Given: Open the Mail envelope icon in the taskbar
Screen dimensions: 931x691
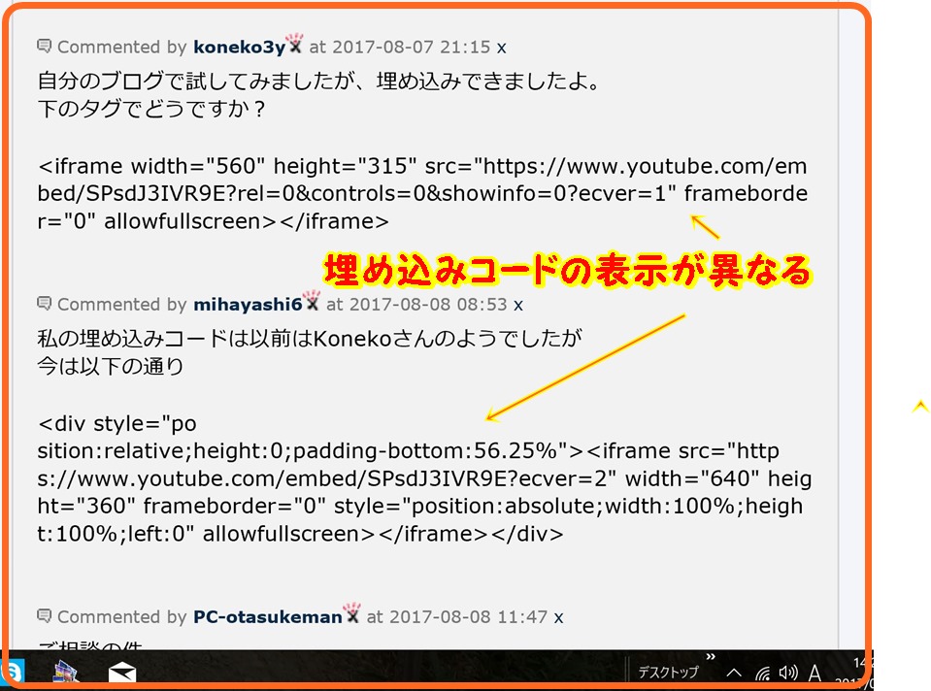Looking at the screenshot, I should point(122,673).
